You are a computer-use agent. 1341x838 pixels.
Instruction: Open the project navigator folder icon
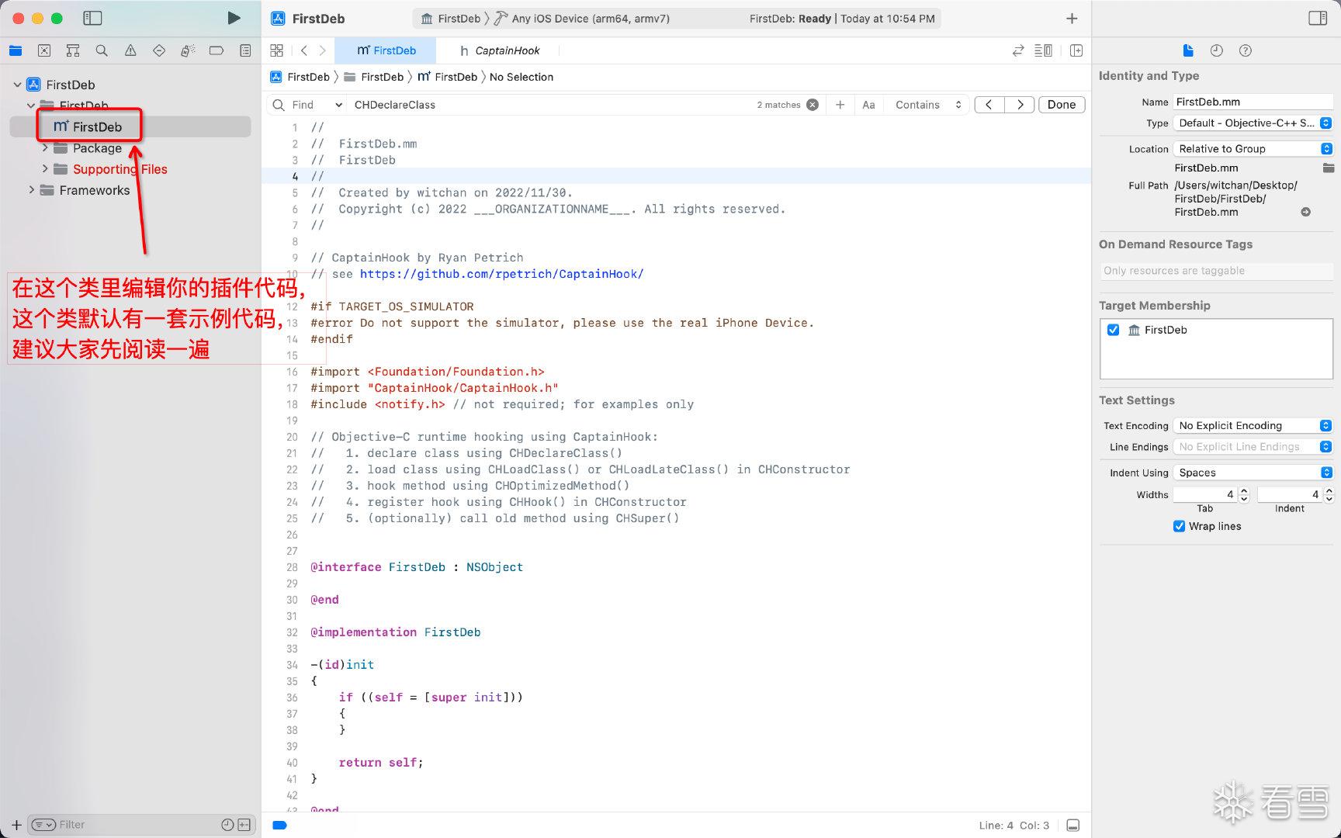pyautogui.click(x=16, y=50)
